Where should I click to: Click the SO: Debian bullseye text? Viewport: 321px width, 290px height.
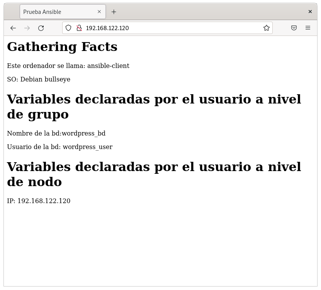point(39,79)
